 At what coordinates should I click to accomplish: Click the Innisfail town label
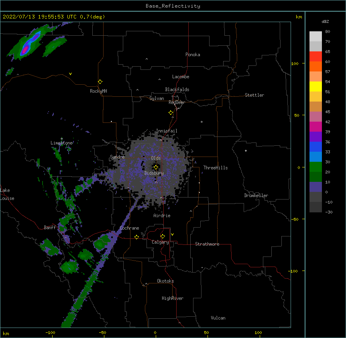(x=167, y=131)
